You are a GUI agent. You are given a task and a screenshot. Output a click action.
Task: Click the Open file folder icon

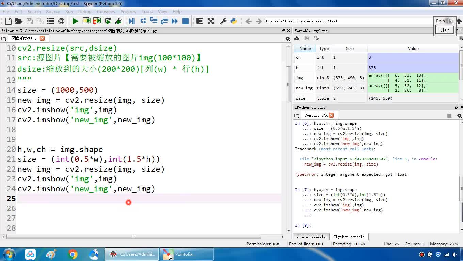(19, 21)
